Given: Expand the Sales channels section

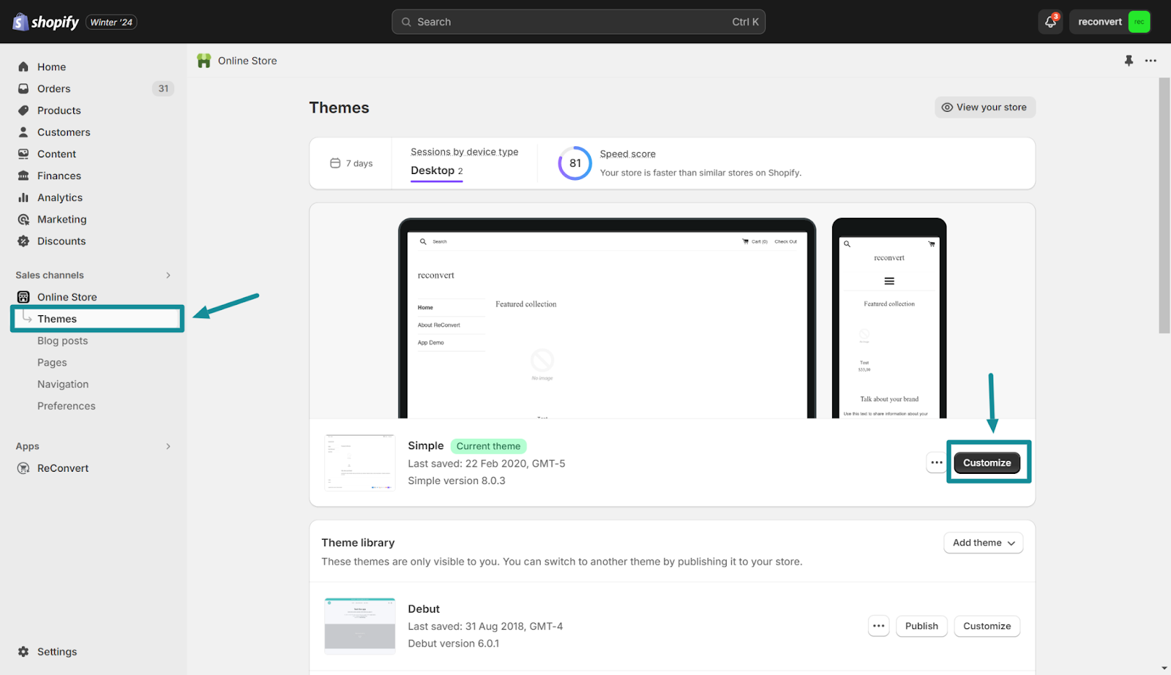Looking at the screenshot, I should [x=168, y=275].
